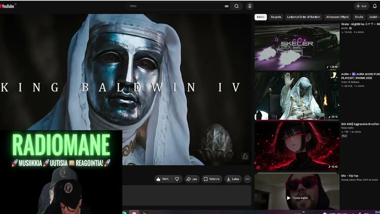Screen dimensions: 380x214
Task: Click the Uusi badge under Nova Audio
Action: click(x=344, y=136)
